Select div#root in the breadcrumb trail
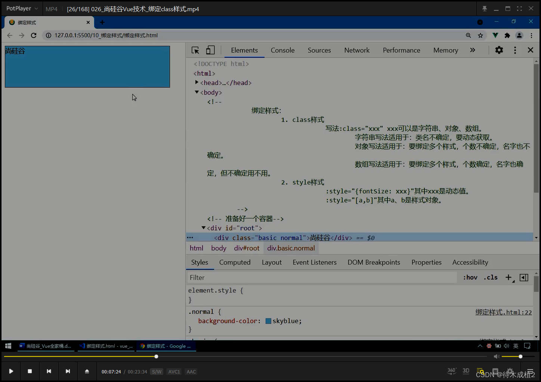Screen dimensions: 541x382 click(x=247, y=248)
